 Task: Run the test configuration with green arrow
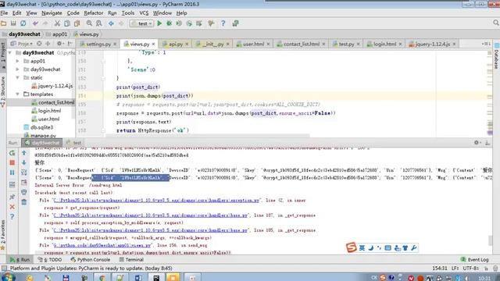click(x=159, y=23)
